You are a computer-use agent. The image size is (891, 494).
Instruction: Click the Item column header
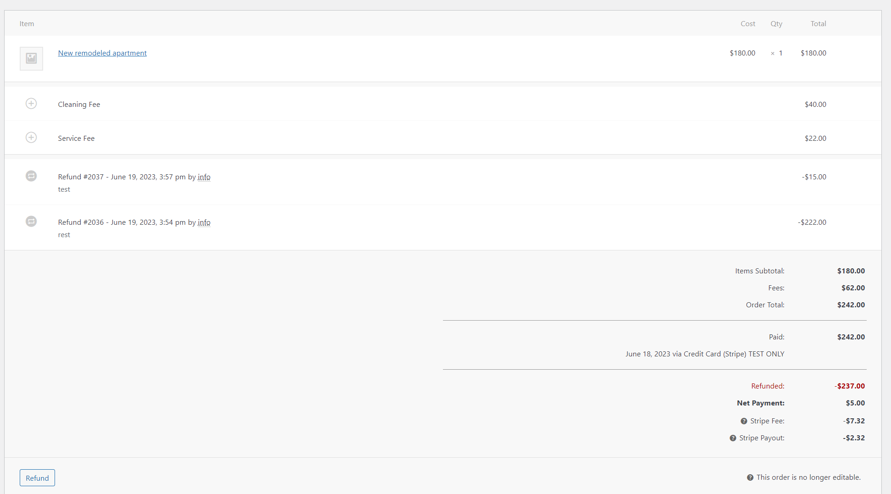[x=27, y=24]
